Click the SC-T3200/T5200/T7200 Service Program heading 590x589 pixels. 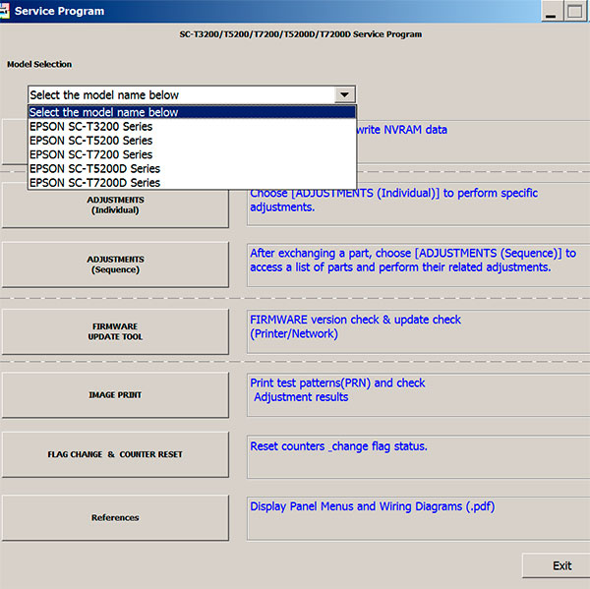tap(300, 34)
